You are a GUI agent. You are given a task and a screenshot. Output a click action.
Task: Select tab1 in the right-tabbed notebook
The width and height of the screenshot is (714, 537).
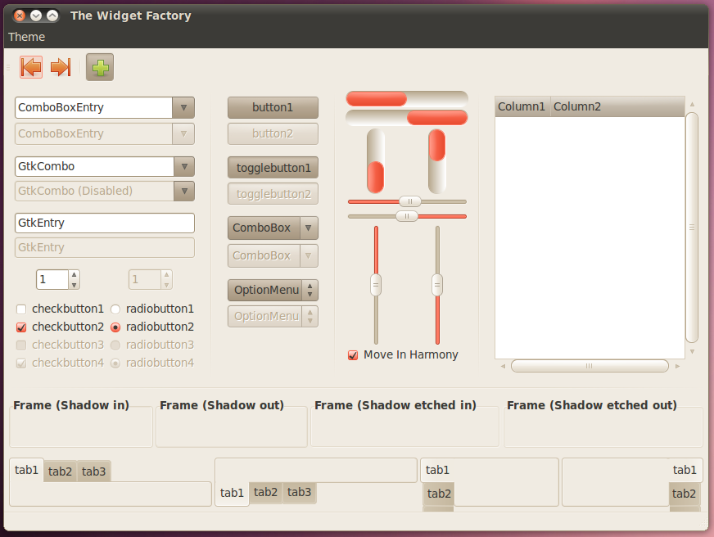point(685,470)
